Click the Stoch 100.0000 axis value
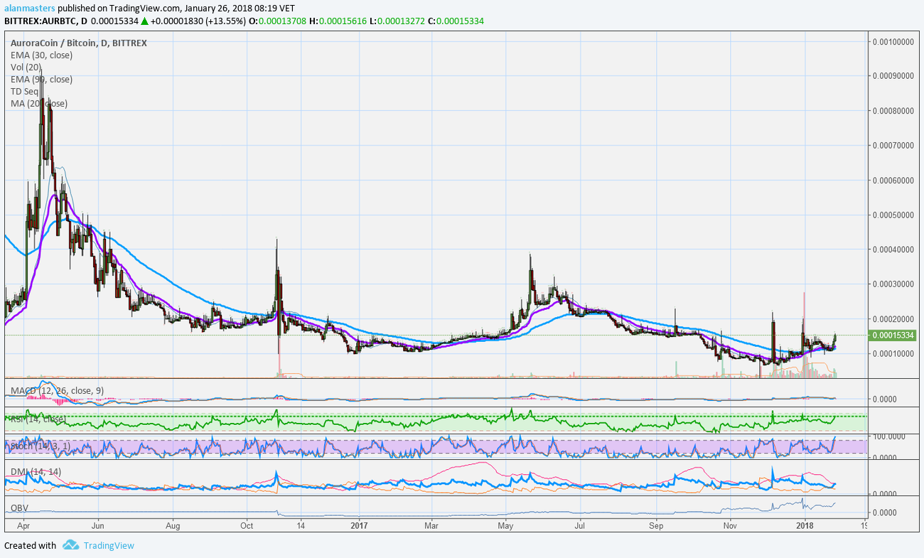The image size is (924, 558). point(888,437)
